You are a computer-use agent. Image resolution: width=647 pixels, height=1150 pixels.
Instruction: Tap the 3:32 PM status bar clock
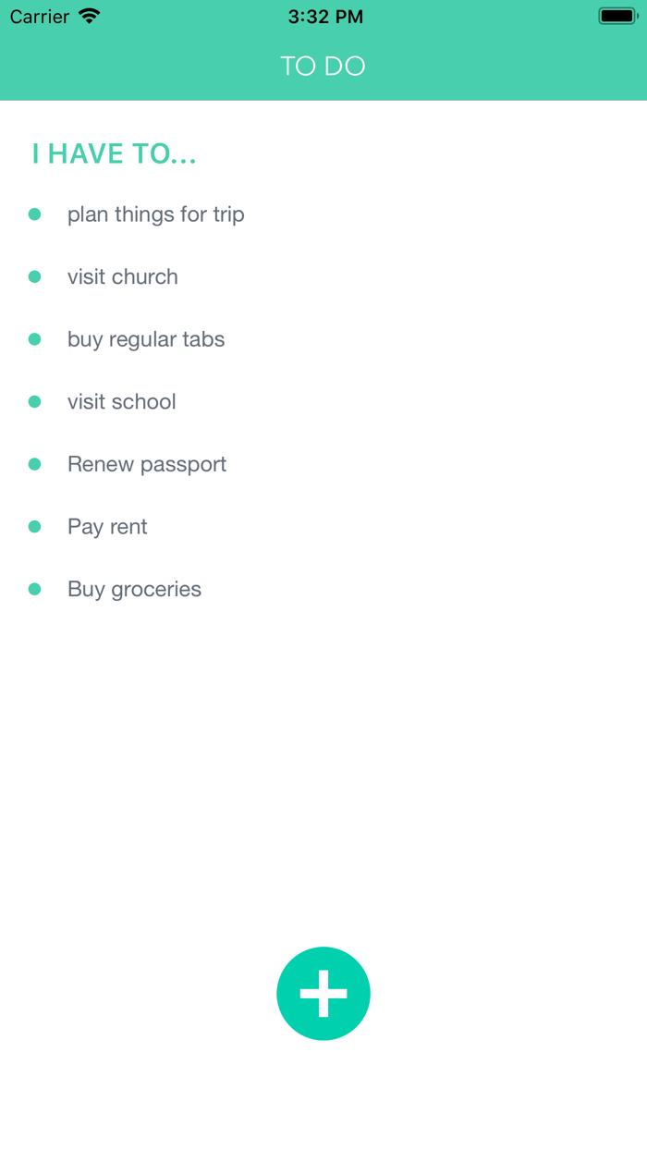(325, 17)
